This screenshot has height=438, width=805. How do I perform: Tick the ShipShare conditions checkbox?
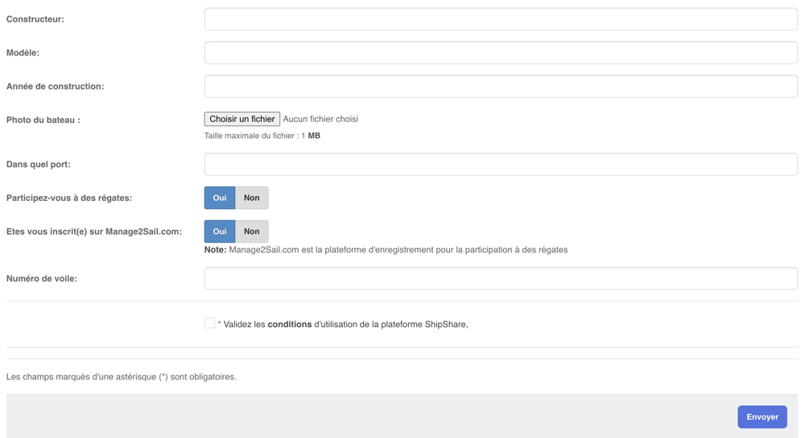[209, 323]
